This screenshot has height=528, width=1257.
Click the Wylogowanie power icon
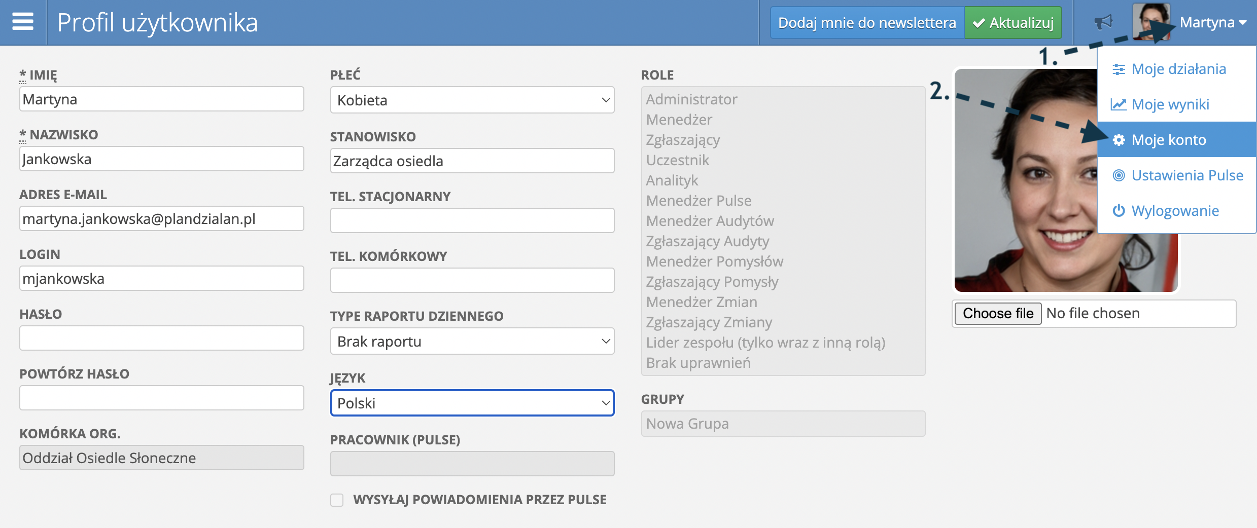[1119, 211]
